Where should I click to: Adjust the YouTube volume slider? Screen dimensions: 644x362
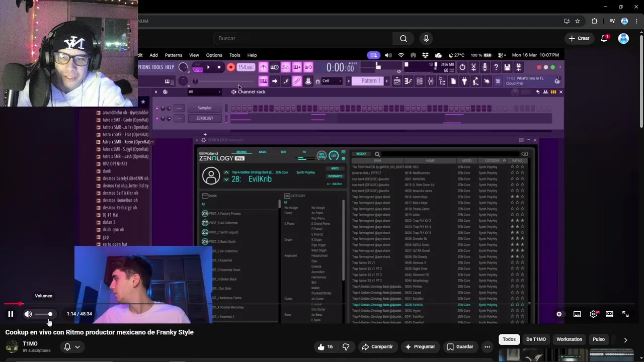click(43, 314)
